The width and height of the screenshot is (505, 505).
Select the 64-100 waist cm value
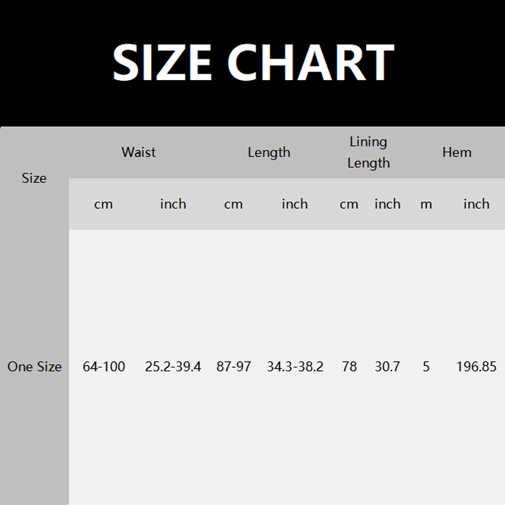[104, 367]
